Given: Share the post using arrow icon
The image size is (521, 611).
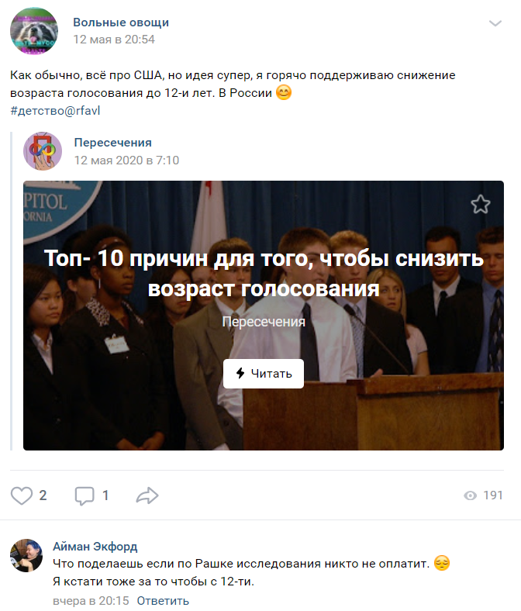Looking at the screenshot, I should (x=147, y=495).
